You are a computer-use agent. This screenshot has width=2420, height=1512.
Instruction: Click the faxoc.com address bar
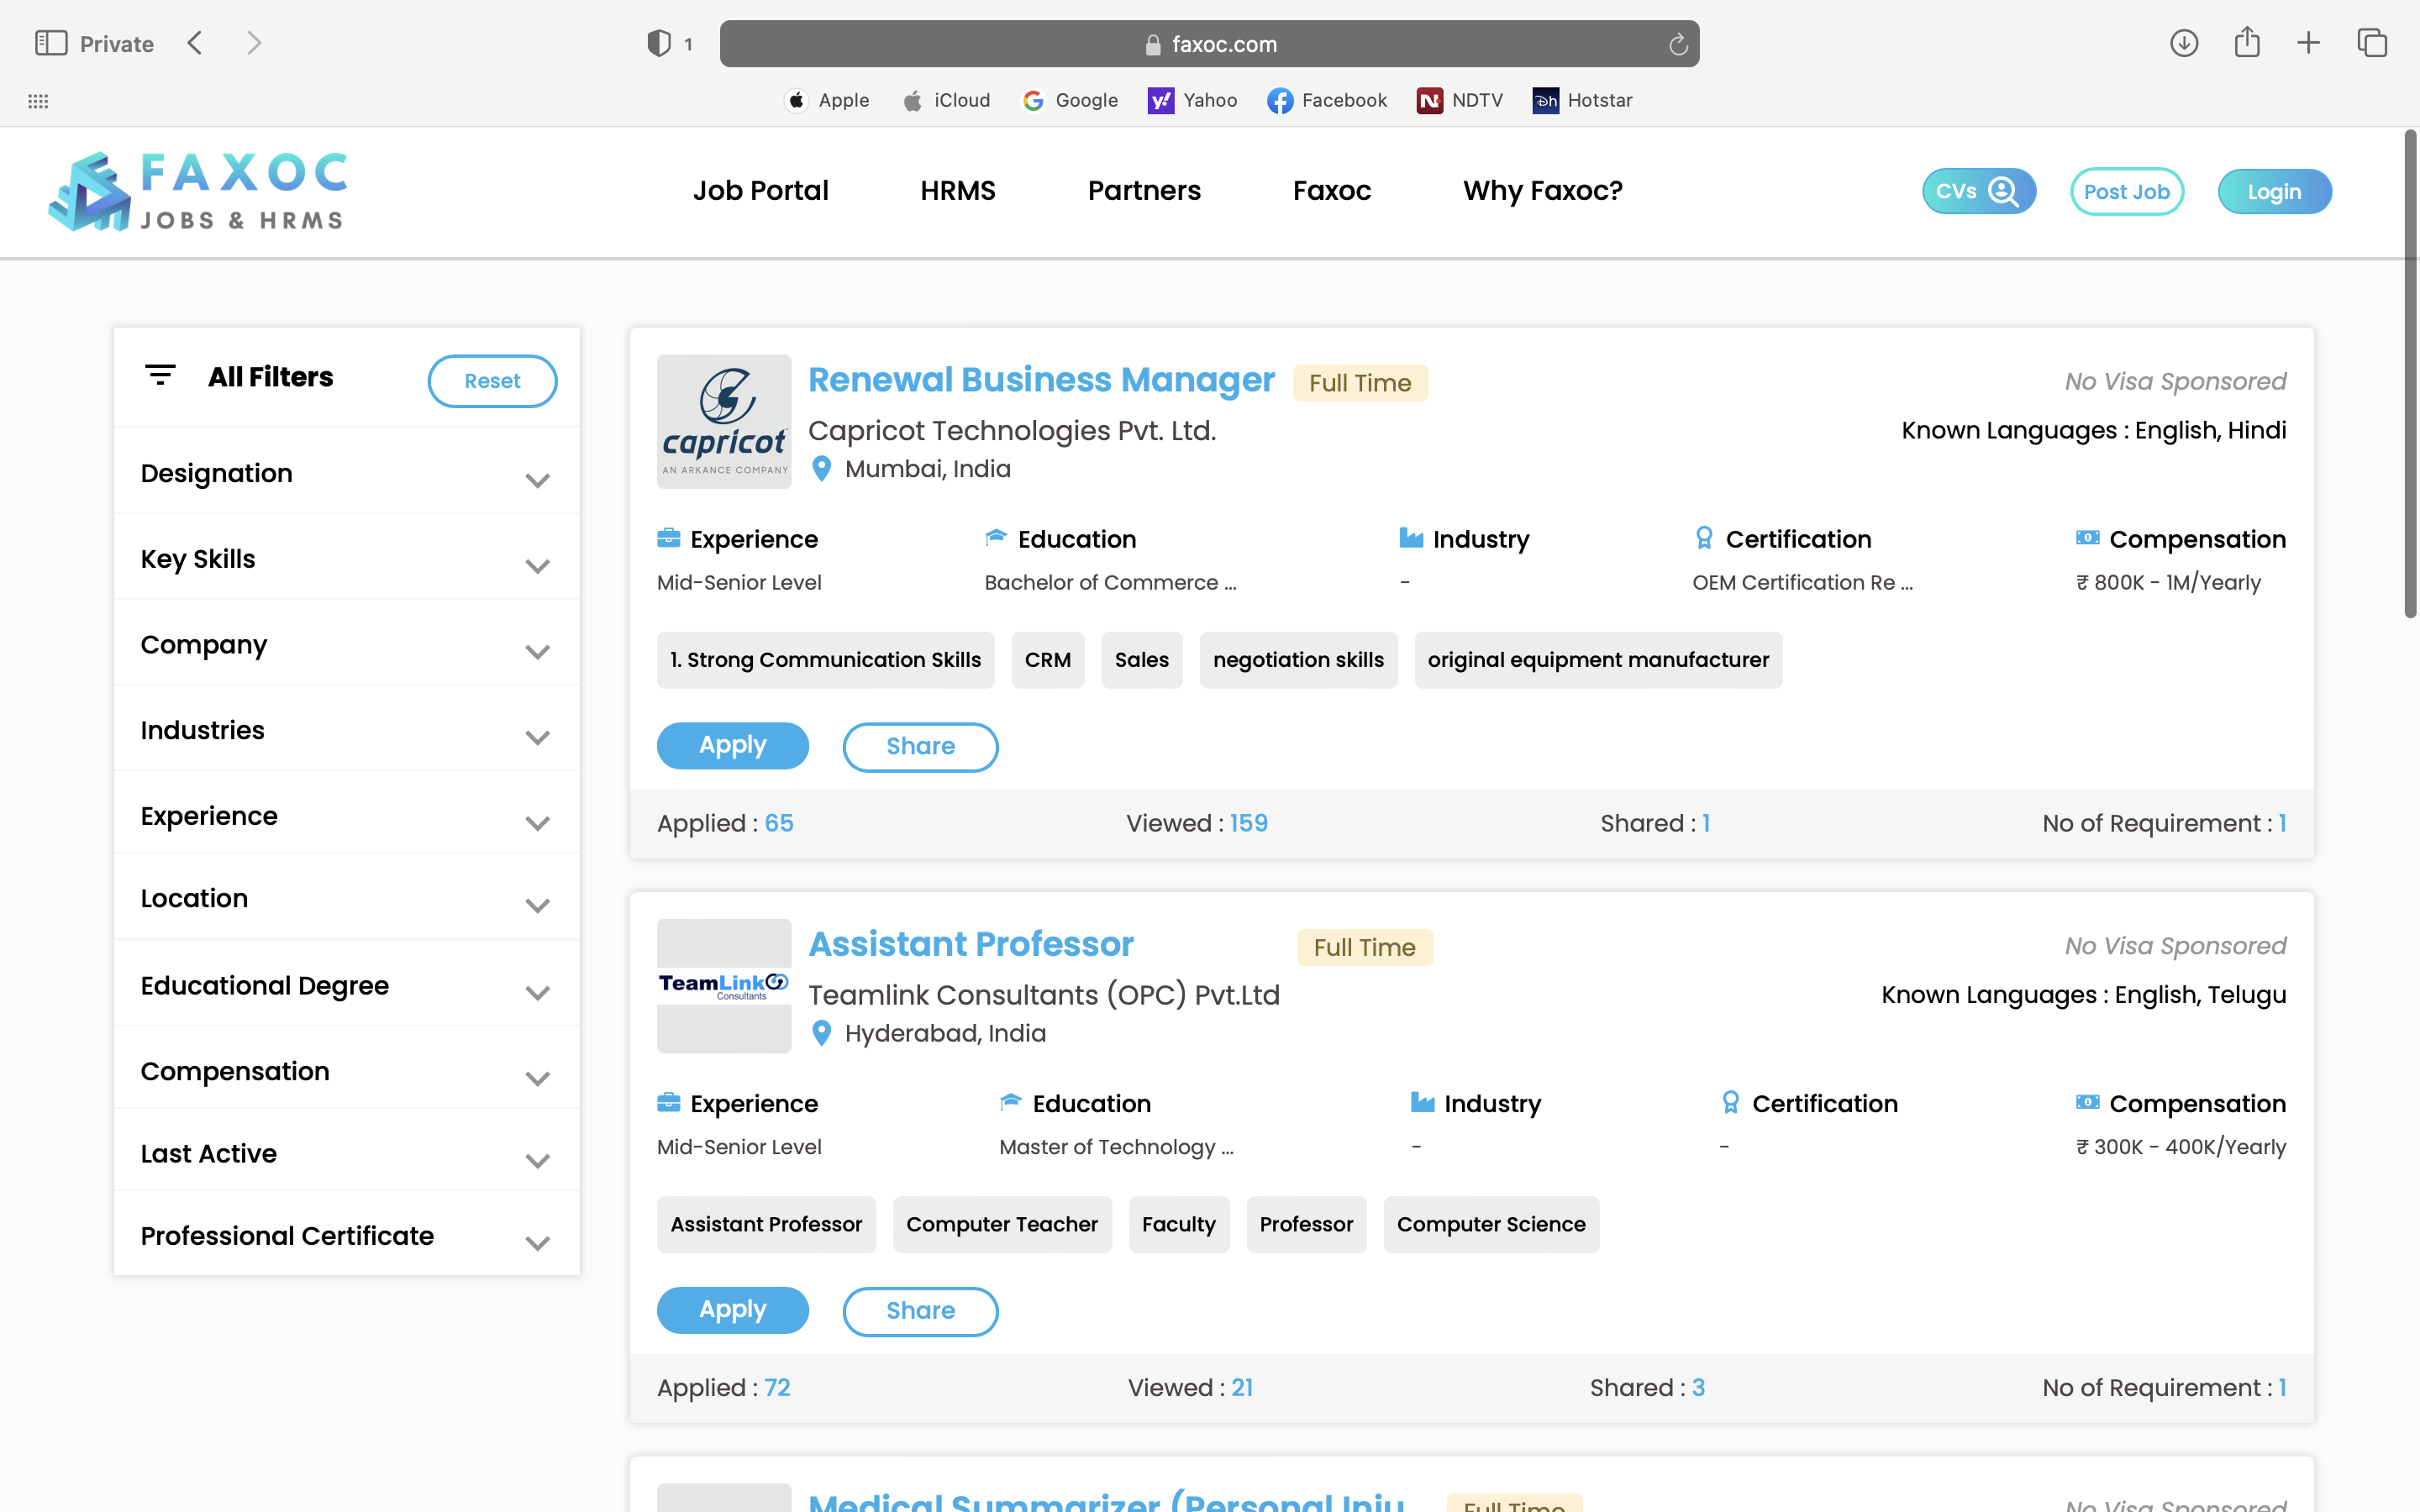tap(1208, 44)
